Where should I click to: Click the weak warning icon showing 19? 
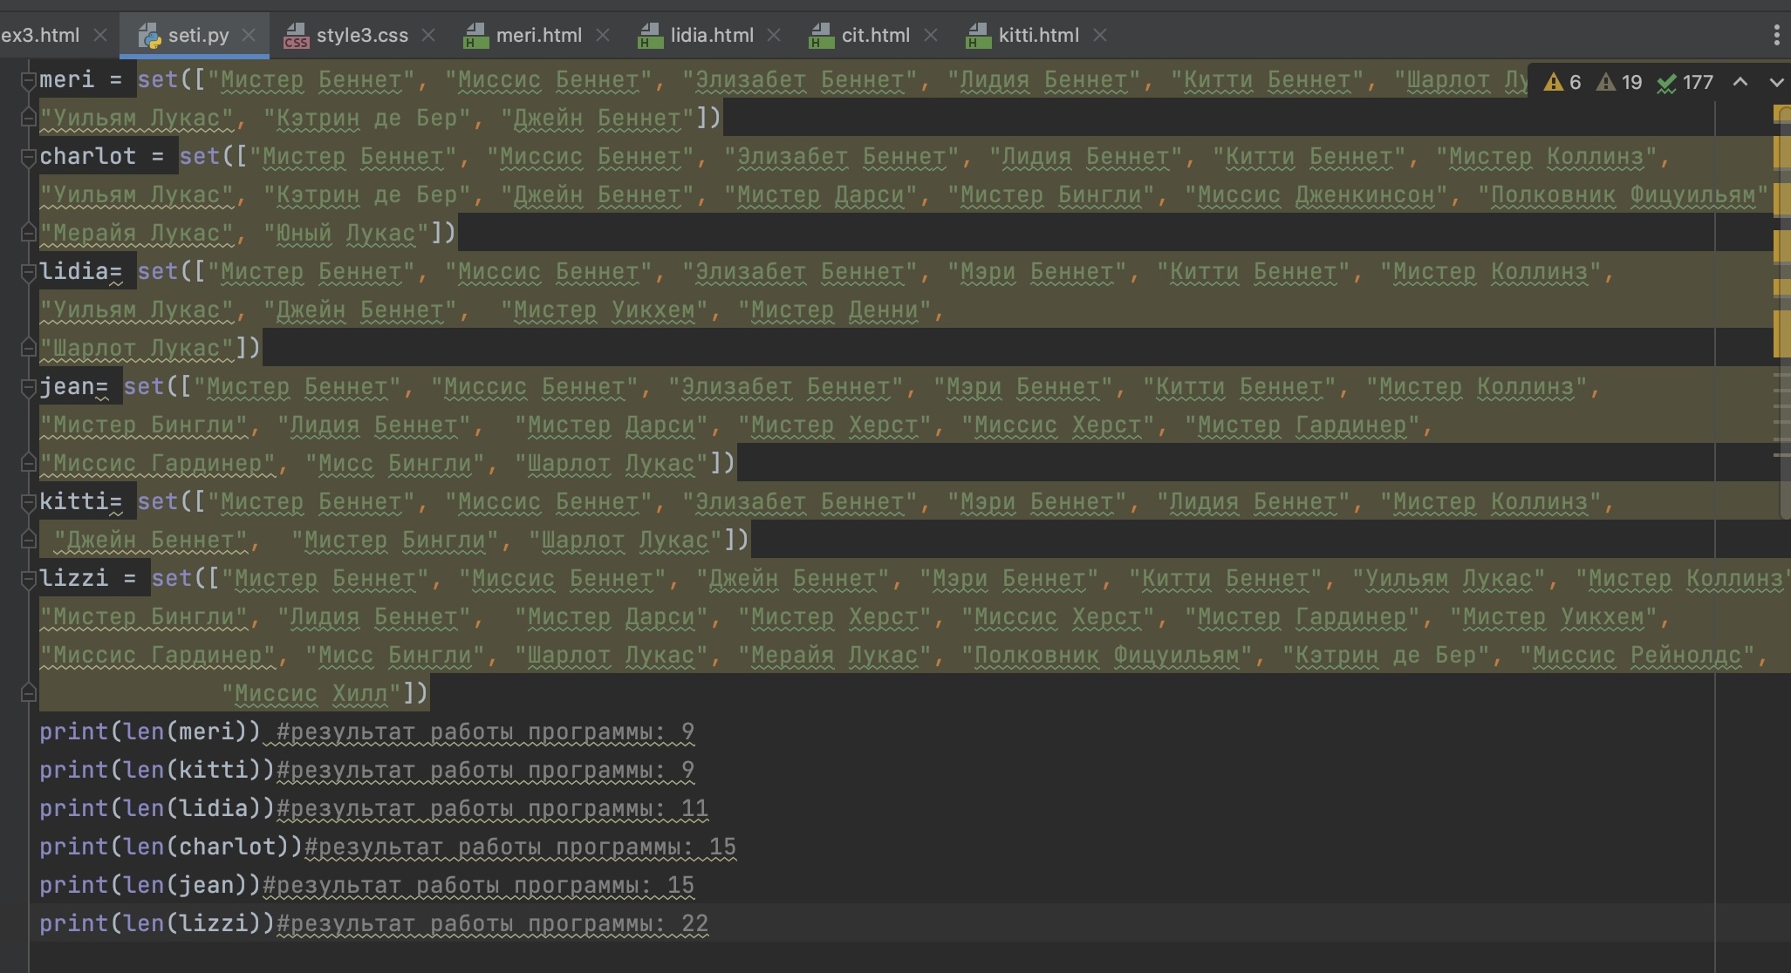[x=1605, y=82]
